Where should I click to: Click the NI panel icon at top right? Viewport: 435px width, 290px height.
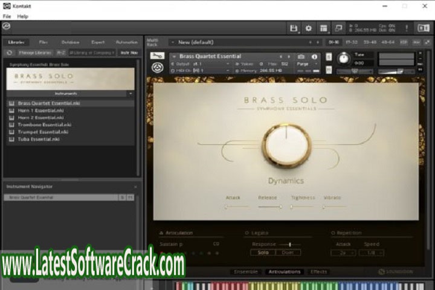pos(424,28)
